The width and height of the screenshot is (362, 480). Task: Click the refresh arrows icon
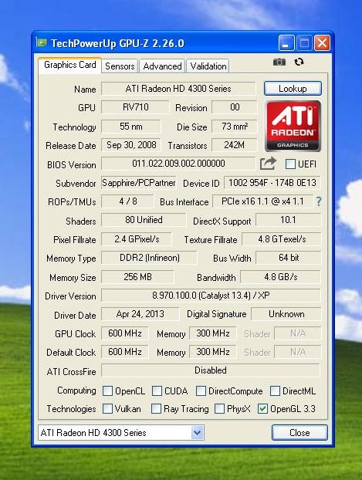point(299,63)
